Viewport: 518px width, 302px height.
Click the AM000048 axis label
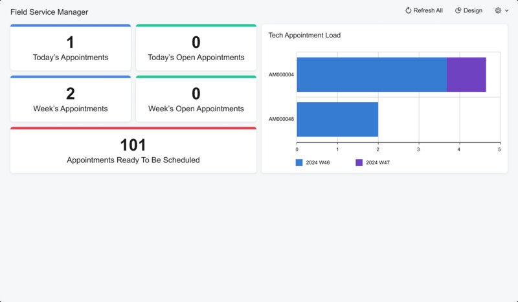[282, 119]
